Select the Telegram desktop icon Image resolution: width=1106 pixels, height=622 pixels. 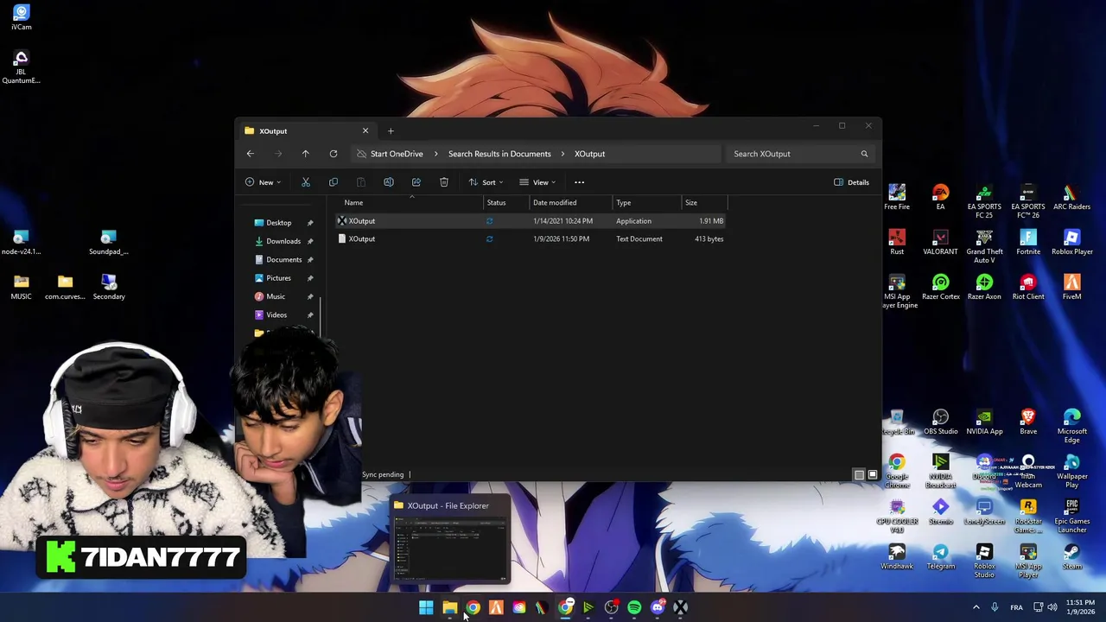click(x=940, y=557)
